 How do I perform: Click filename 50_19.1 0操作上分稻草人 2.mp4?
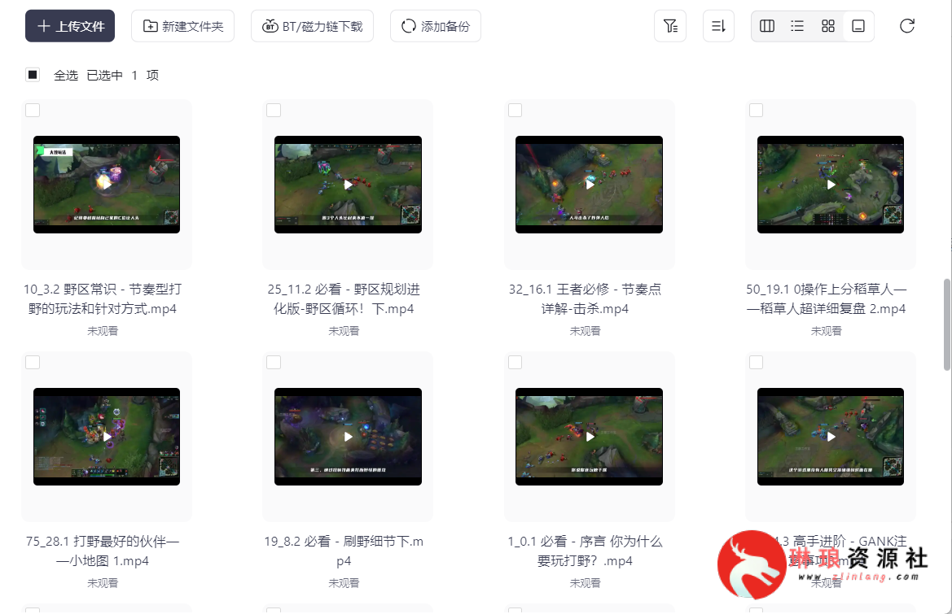pos(827,298)
